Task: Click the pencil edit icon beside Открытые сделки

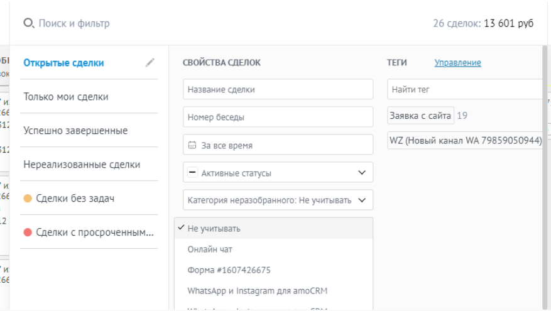Action: [150, 63]
